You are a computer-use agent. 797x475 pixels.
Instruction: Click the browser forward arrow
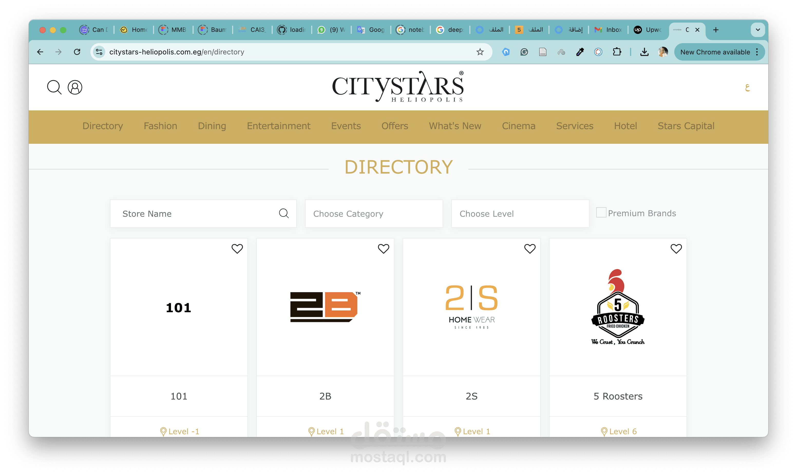click(x=58, y=52)
